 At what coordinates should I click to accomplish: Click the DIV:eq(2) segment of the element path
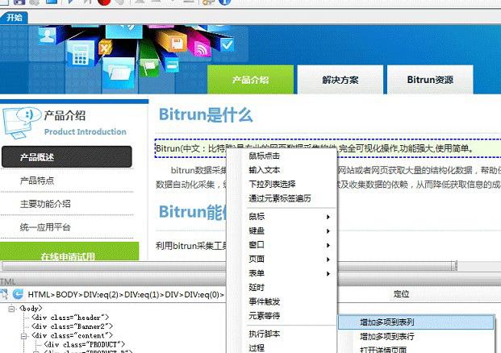(x=101, y=294)
